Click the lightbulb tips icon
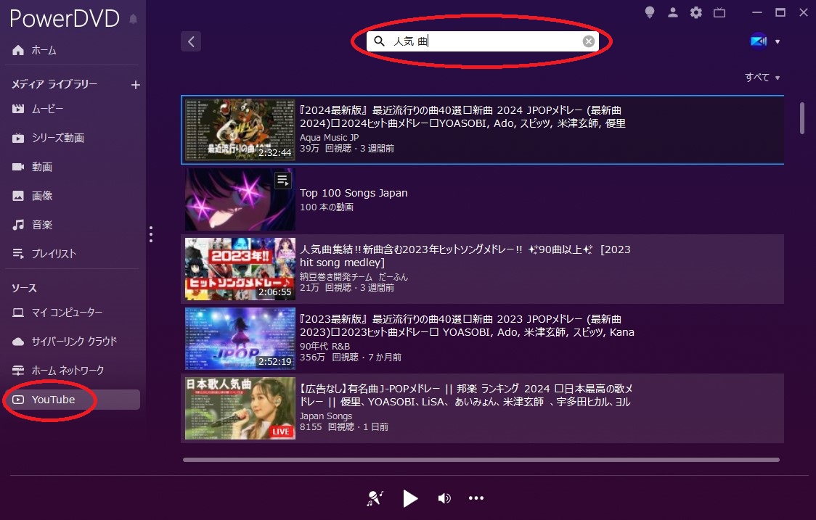816x520 pixels. point(650,12)
